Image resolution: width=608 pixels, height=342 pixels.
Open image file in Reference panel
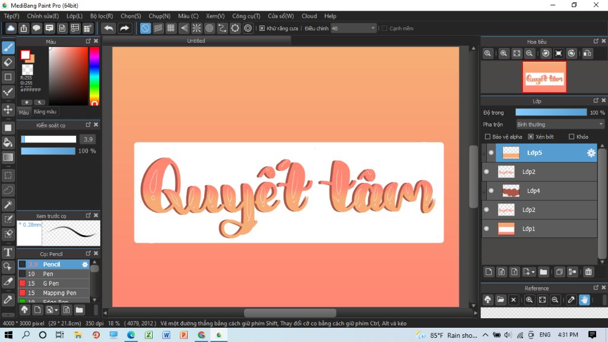click(x=500, y=299)
